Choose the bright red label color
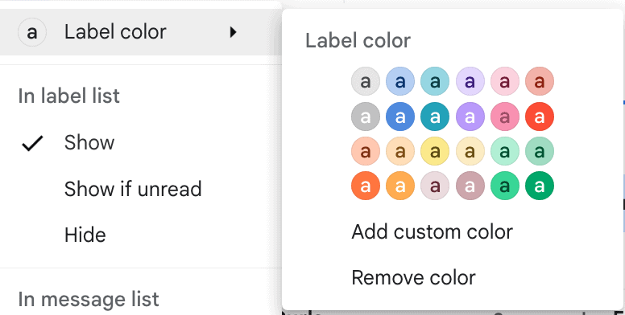625x315 pixels. pos(540,117)
